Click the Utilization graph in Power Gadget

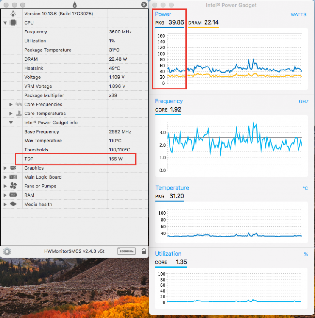pyautogui.click(x=231, y=288)
